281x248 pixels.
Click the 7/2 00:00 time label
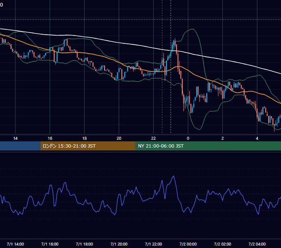pos(188,244)
